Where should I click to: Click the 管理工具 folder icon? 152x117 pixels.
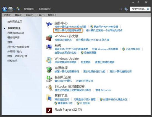(x=49, y=97)
